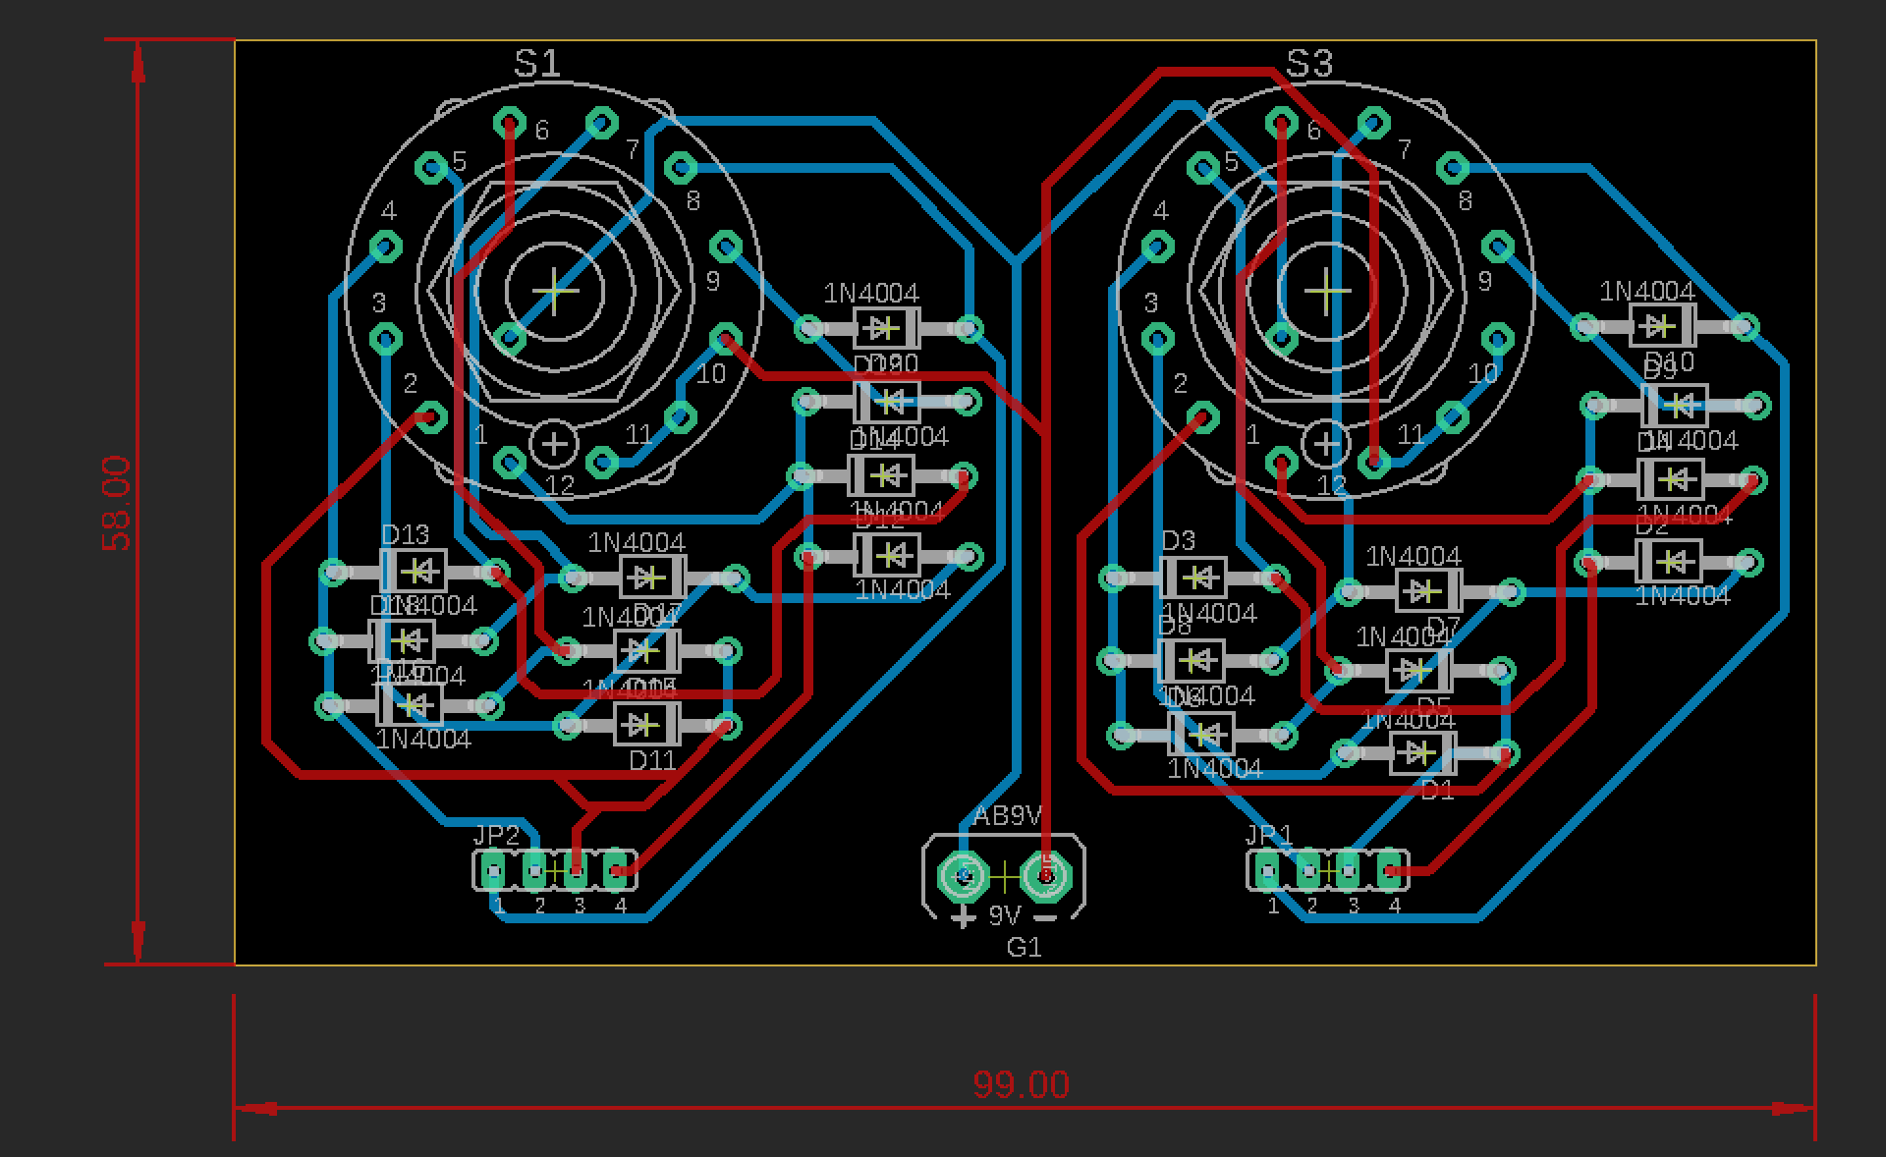Click S3 switch pad labeled 3

(1158, 340)
